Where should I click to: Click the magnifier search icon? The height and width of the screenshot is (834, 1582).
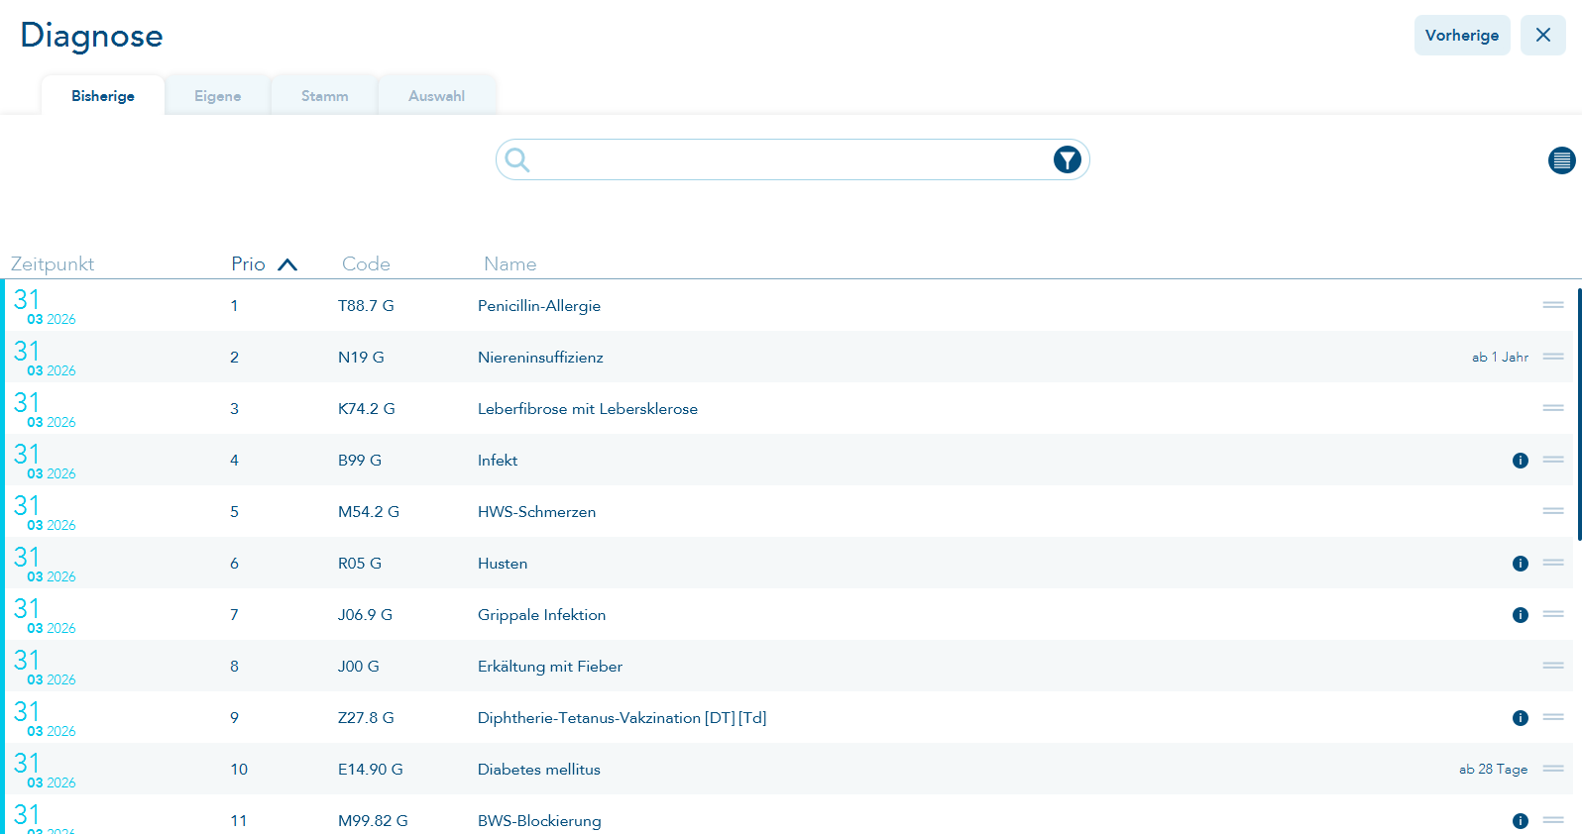pyautogui.click(x=517, y=159)
